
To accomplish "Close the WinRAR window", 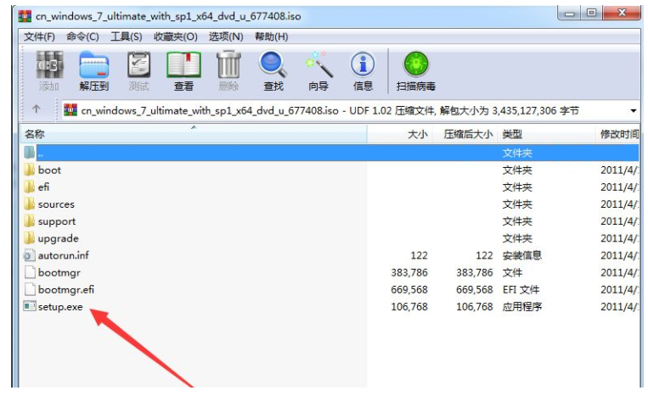I will pyautogui.click(x=622, y=14).
